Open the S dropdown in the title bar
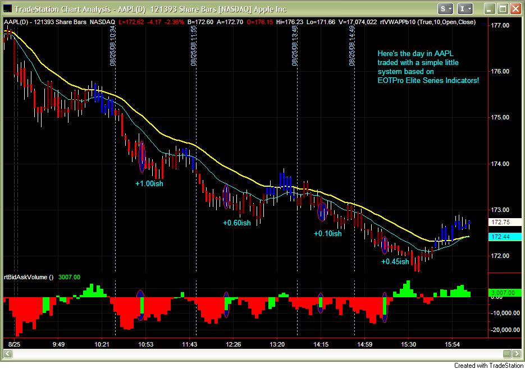525x369 pixels. (446, 9)
